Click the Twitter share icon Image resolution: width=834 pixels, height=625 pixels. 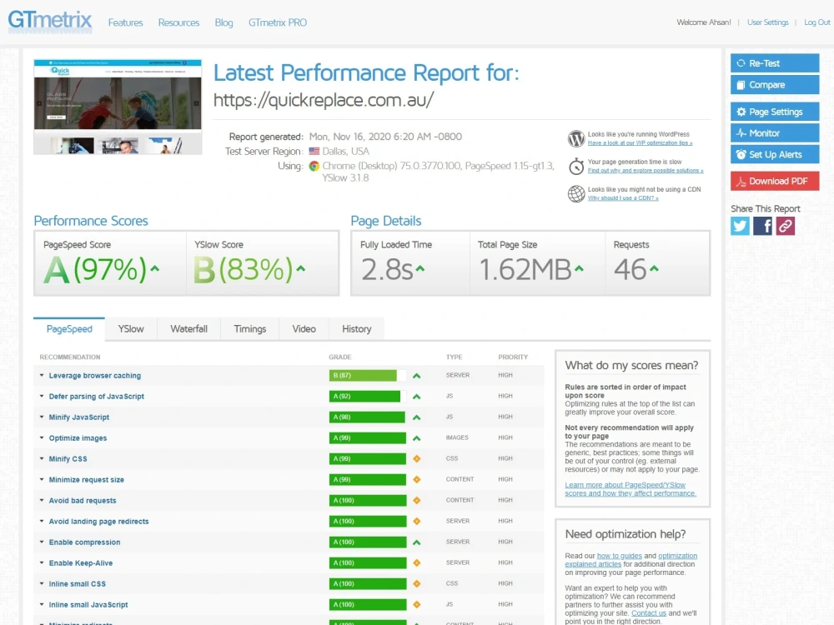coord(739,225)
